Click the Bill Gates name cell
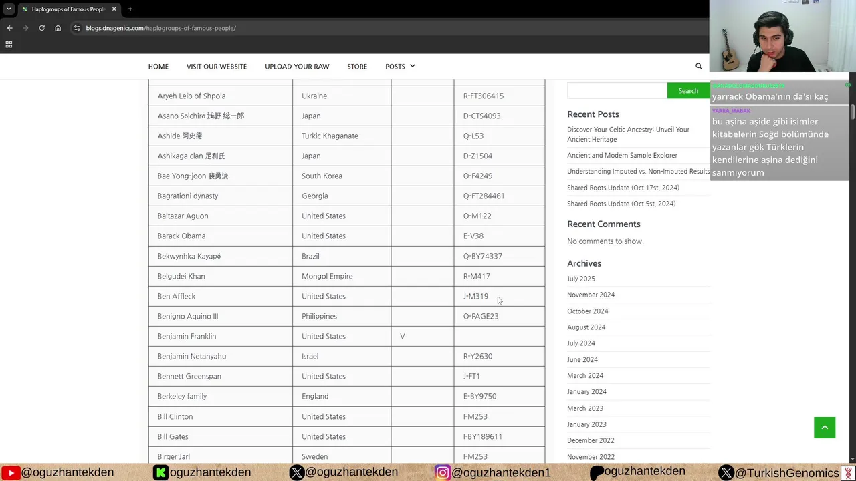This screenshot has width=856, height=481. click(x=221, y=436)
